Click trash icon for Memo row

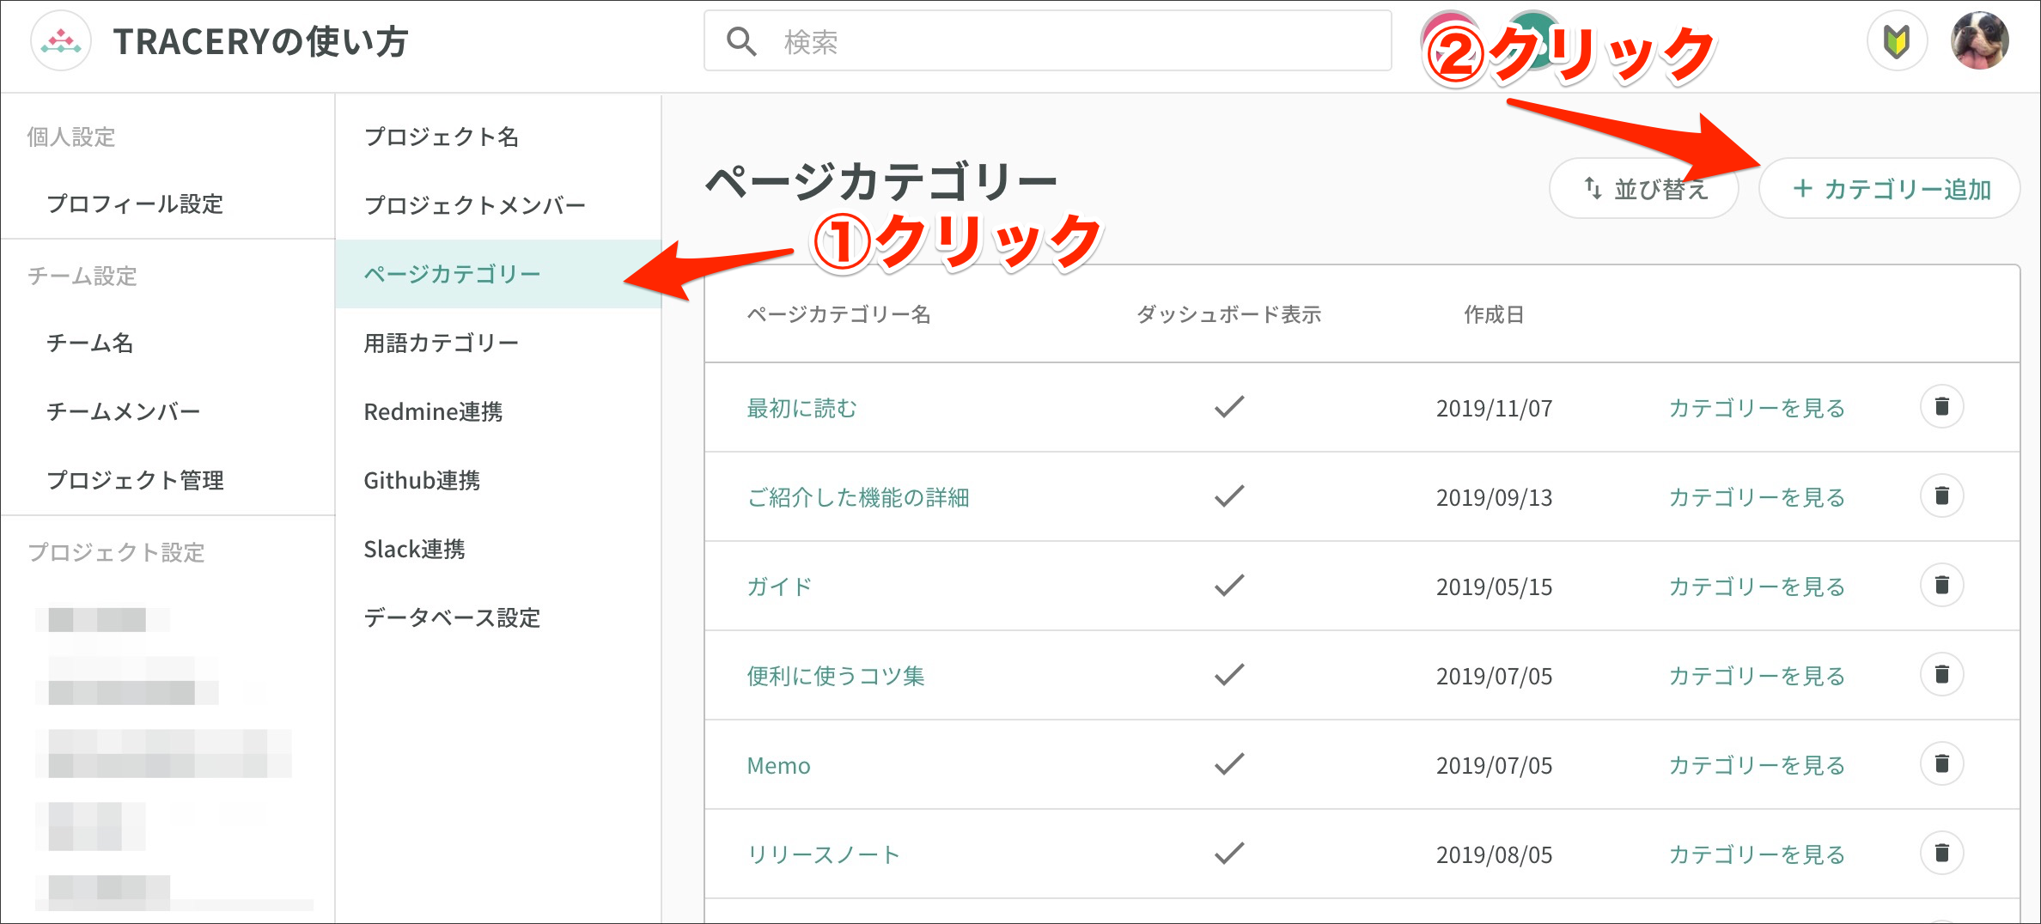[x=1941, y=764]
